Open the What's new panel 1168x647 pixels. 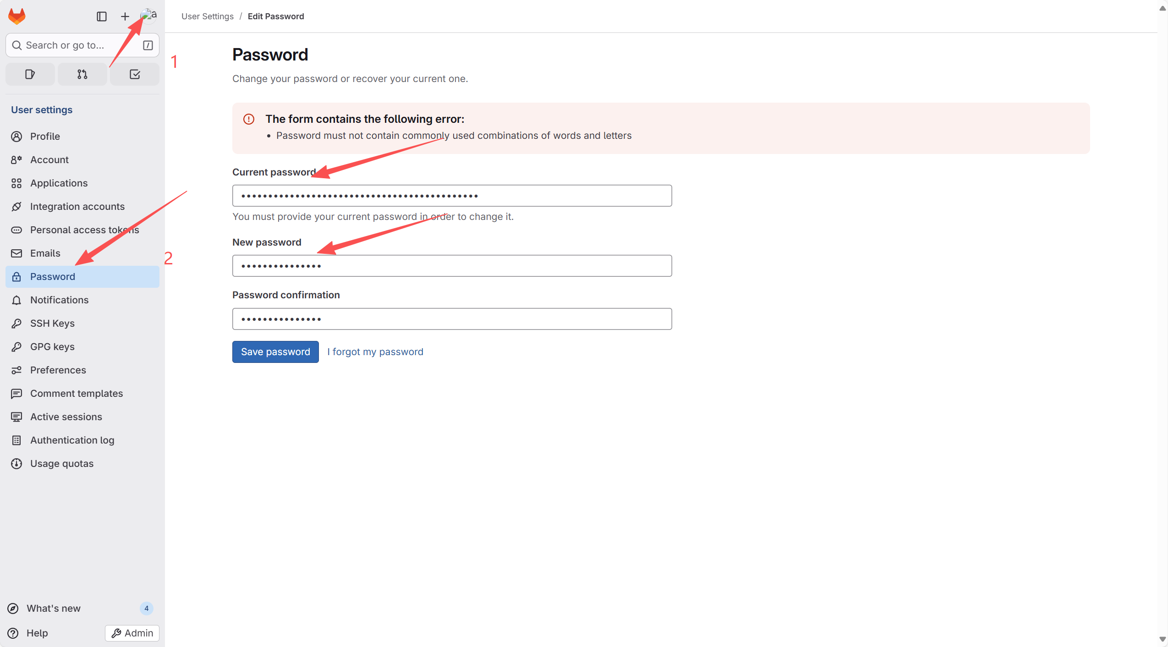(x=53, y=609)
